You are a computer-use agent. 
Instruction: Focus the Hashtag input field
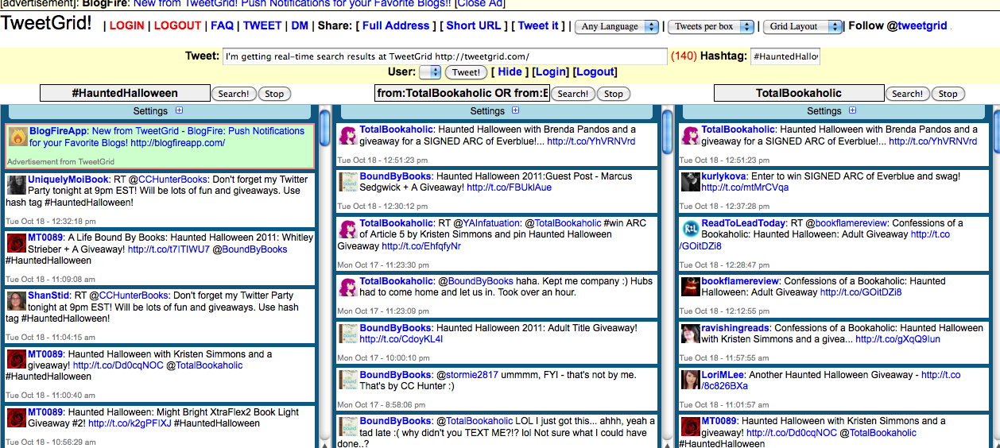(785, 56)
